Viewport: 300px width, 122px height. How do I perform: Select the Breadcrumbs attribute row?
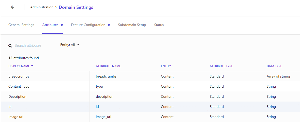tap(150, 76)
